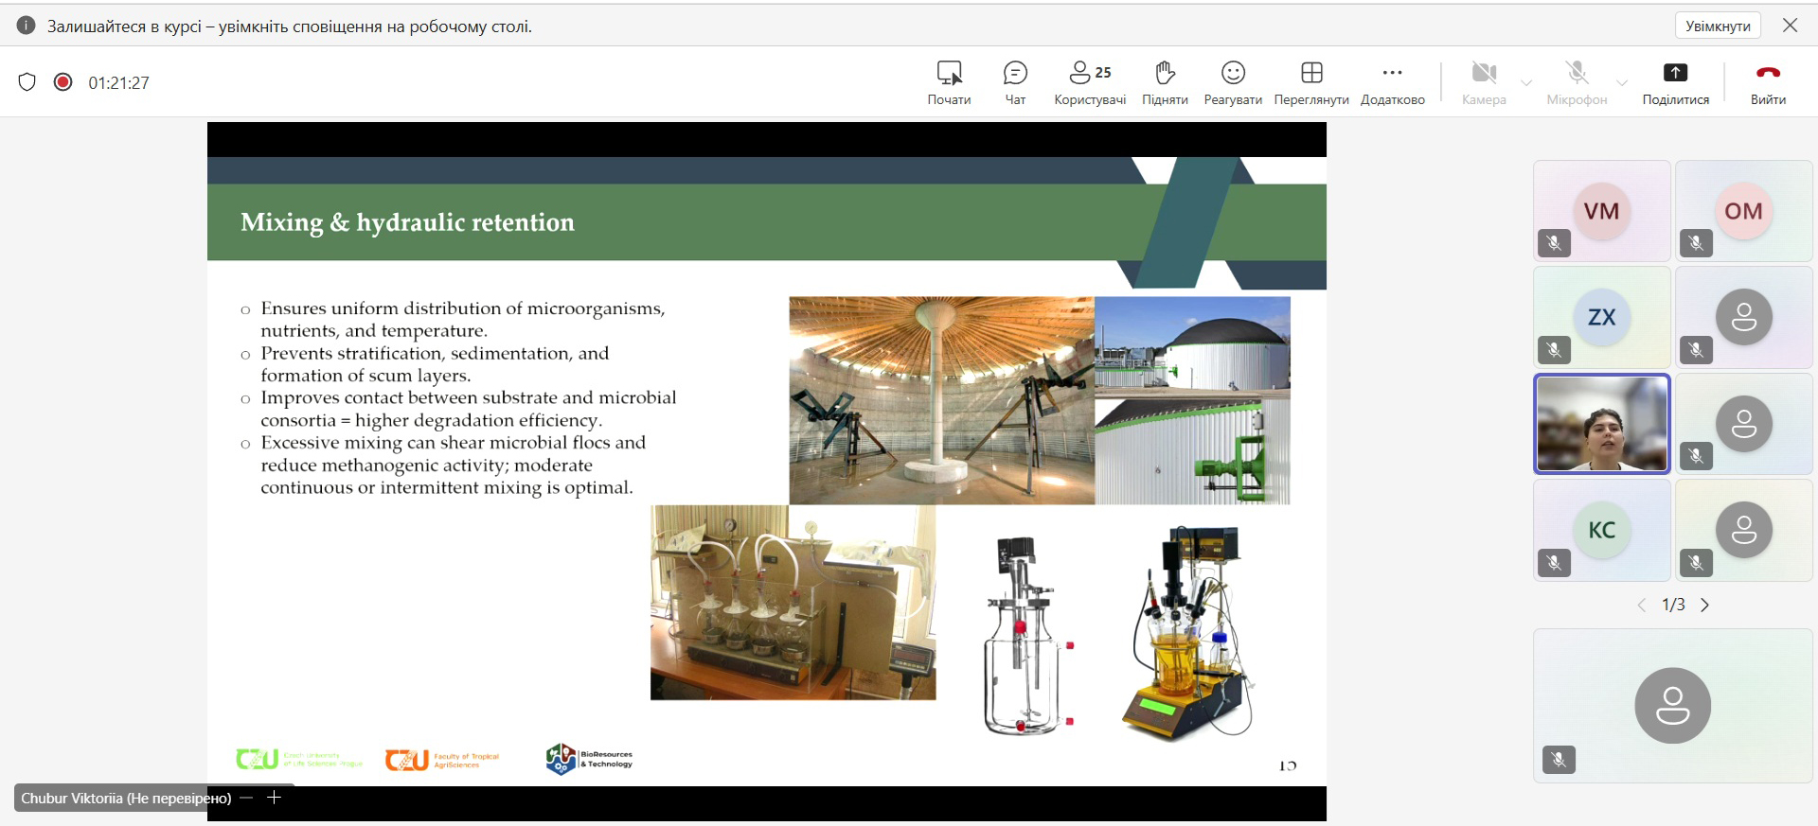Open the participants list (Користувачі)
Image resolution: width=1818 pixels, height=826 pixels.
[x=1090, y=82]
